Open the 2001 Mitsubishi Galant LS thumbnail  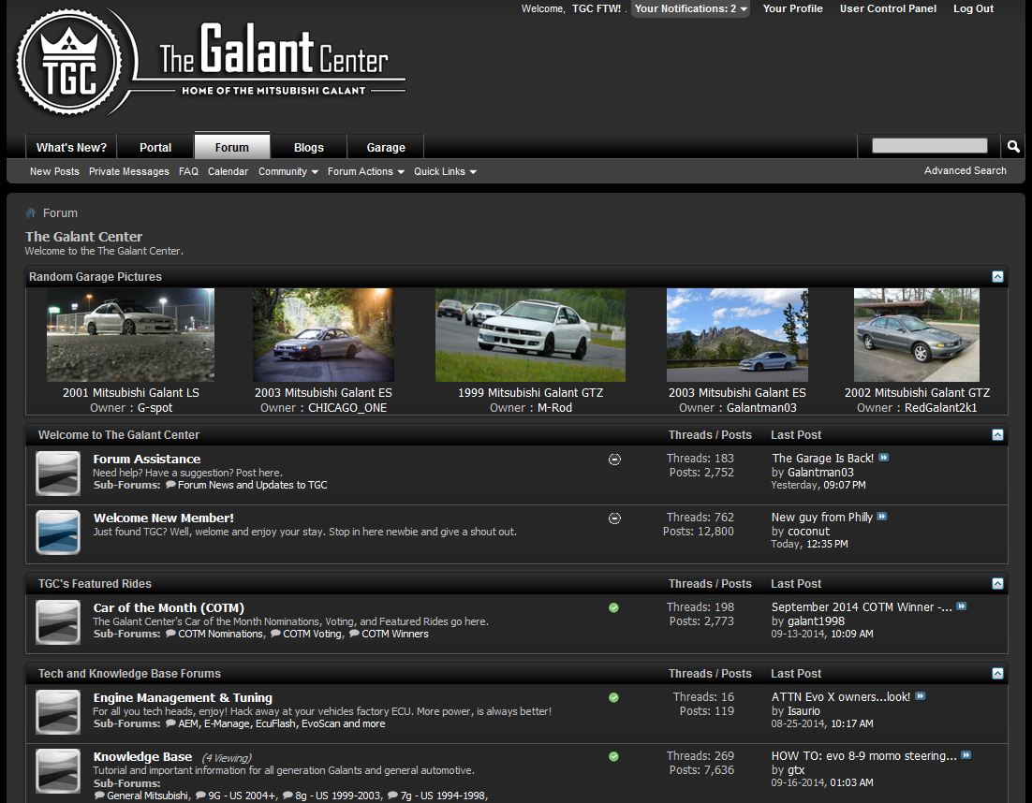coord(130,335)
